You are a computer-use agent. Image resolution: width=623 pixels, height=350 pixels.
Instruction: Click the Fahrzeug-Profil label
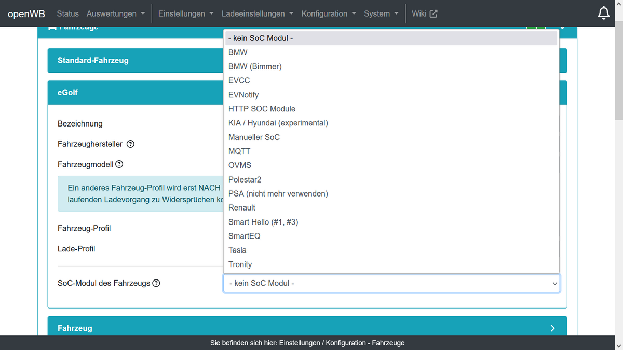[84, 228]
